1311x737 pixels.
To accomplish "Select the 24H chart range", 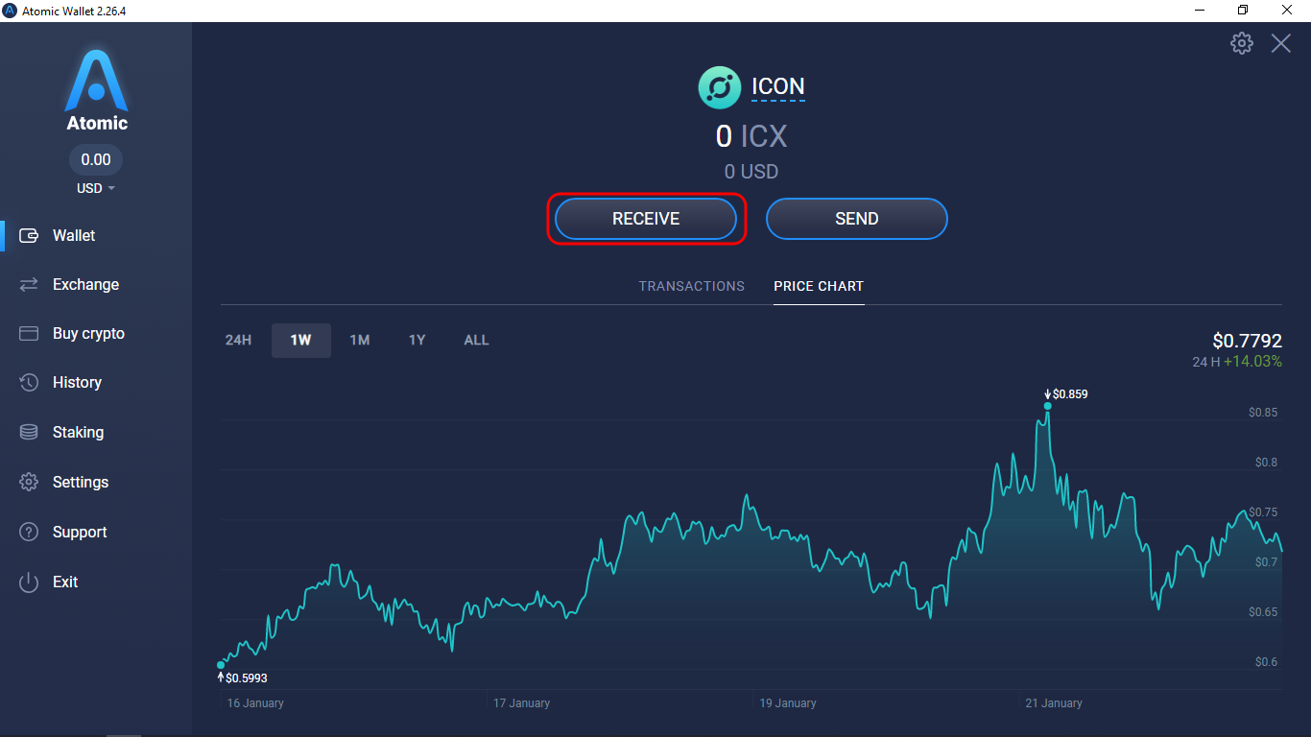I will [x=238, y=340].
